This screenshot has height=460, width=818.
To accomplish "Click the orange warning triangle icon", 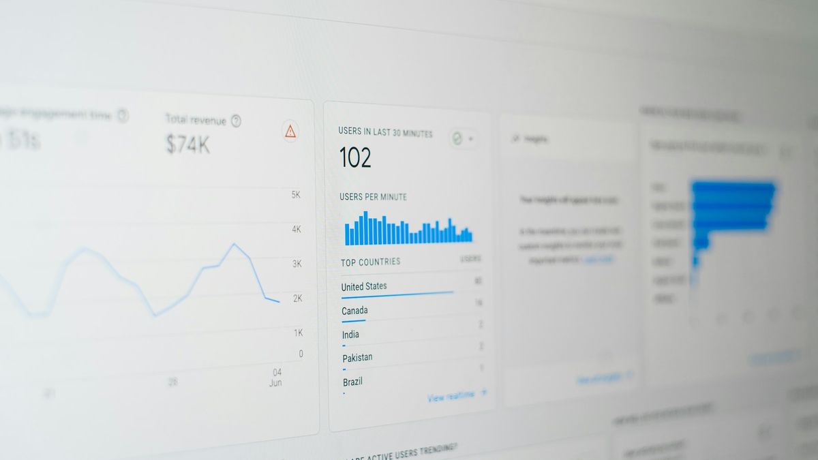I will [x=290, y=131].
